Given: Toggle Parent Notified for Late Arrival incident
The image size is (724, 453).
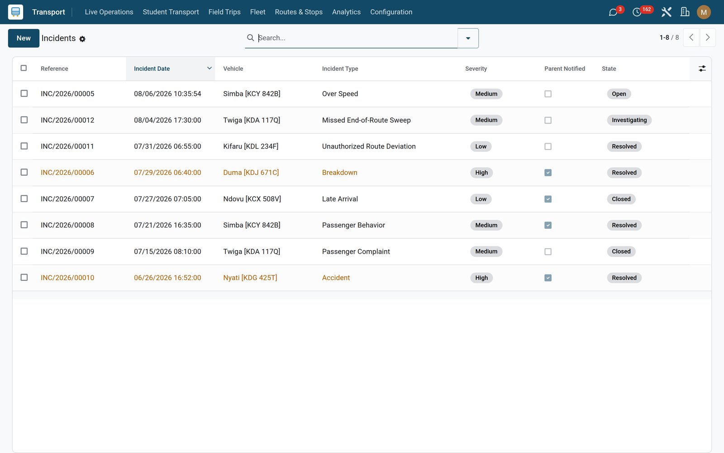Looking at the screenshot, I should [x=548, y=199].
